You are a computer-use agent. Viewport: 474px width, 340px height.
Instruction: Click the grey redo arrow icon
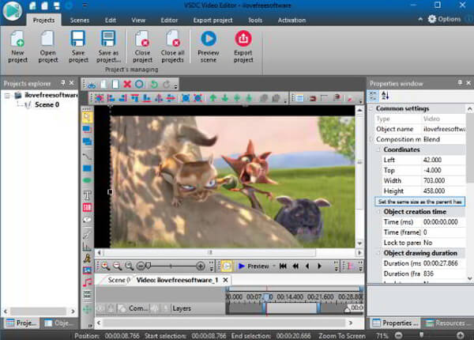pyautogui.click(x=166, y=84)
